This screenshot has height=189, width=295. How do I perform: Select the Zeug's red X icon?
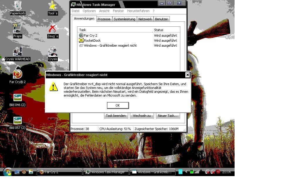(53, 31)
